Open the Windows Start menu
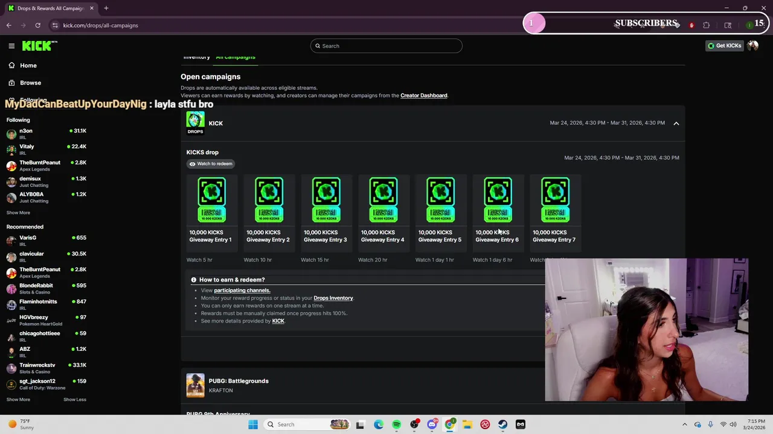 (x=253, y=424)
